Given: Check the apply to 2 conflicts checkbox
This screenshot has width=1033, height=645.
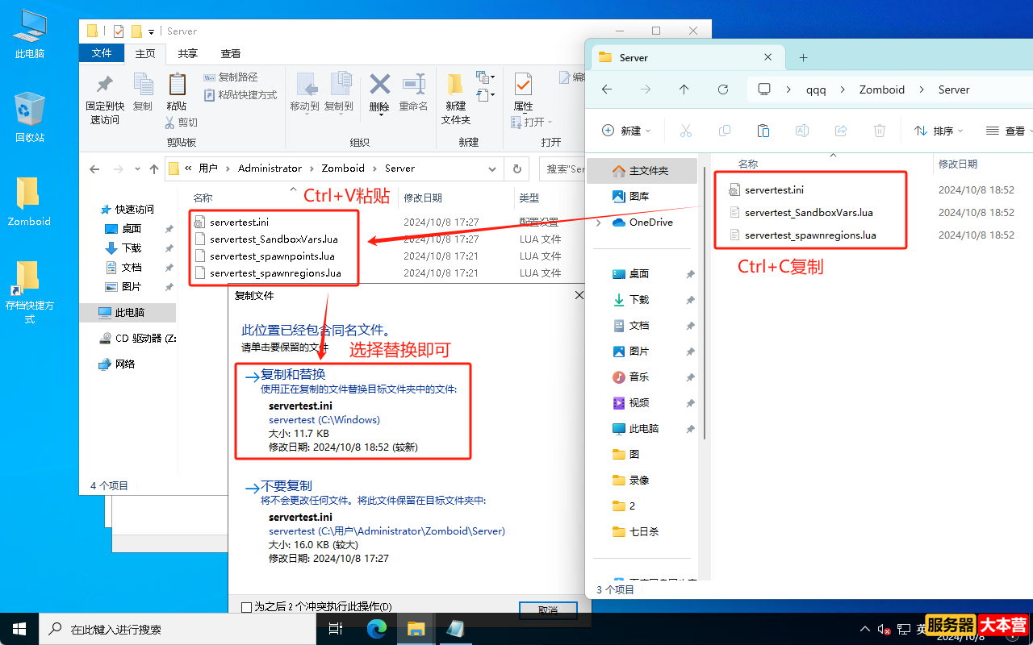Looking at the screenshot, I should click(247, 606).
